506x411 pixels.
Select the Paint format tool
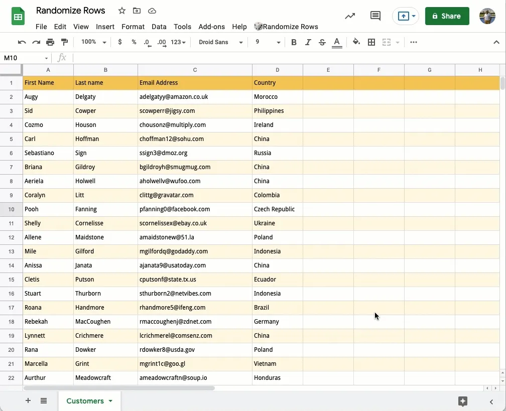(64, 42)
